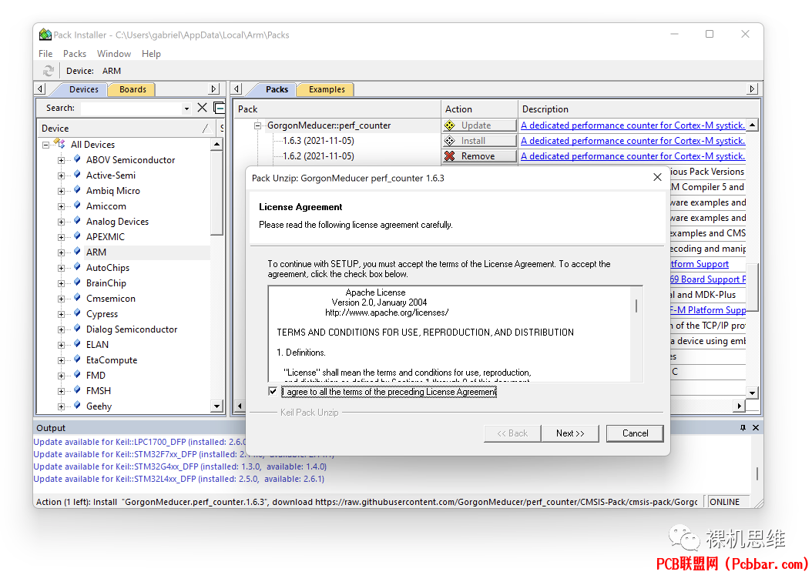Expand the ABOV Semiconductor node

(x=62, y=160)
